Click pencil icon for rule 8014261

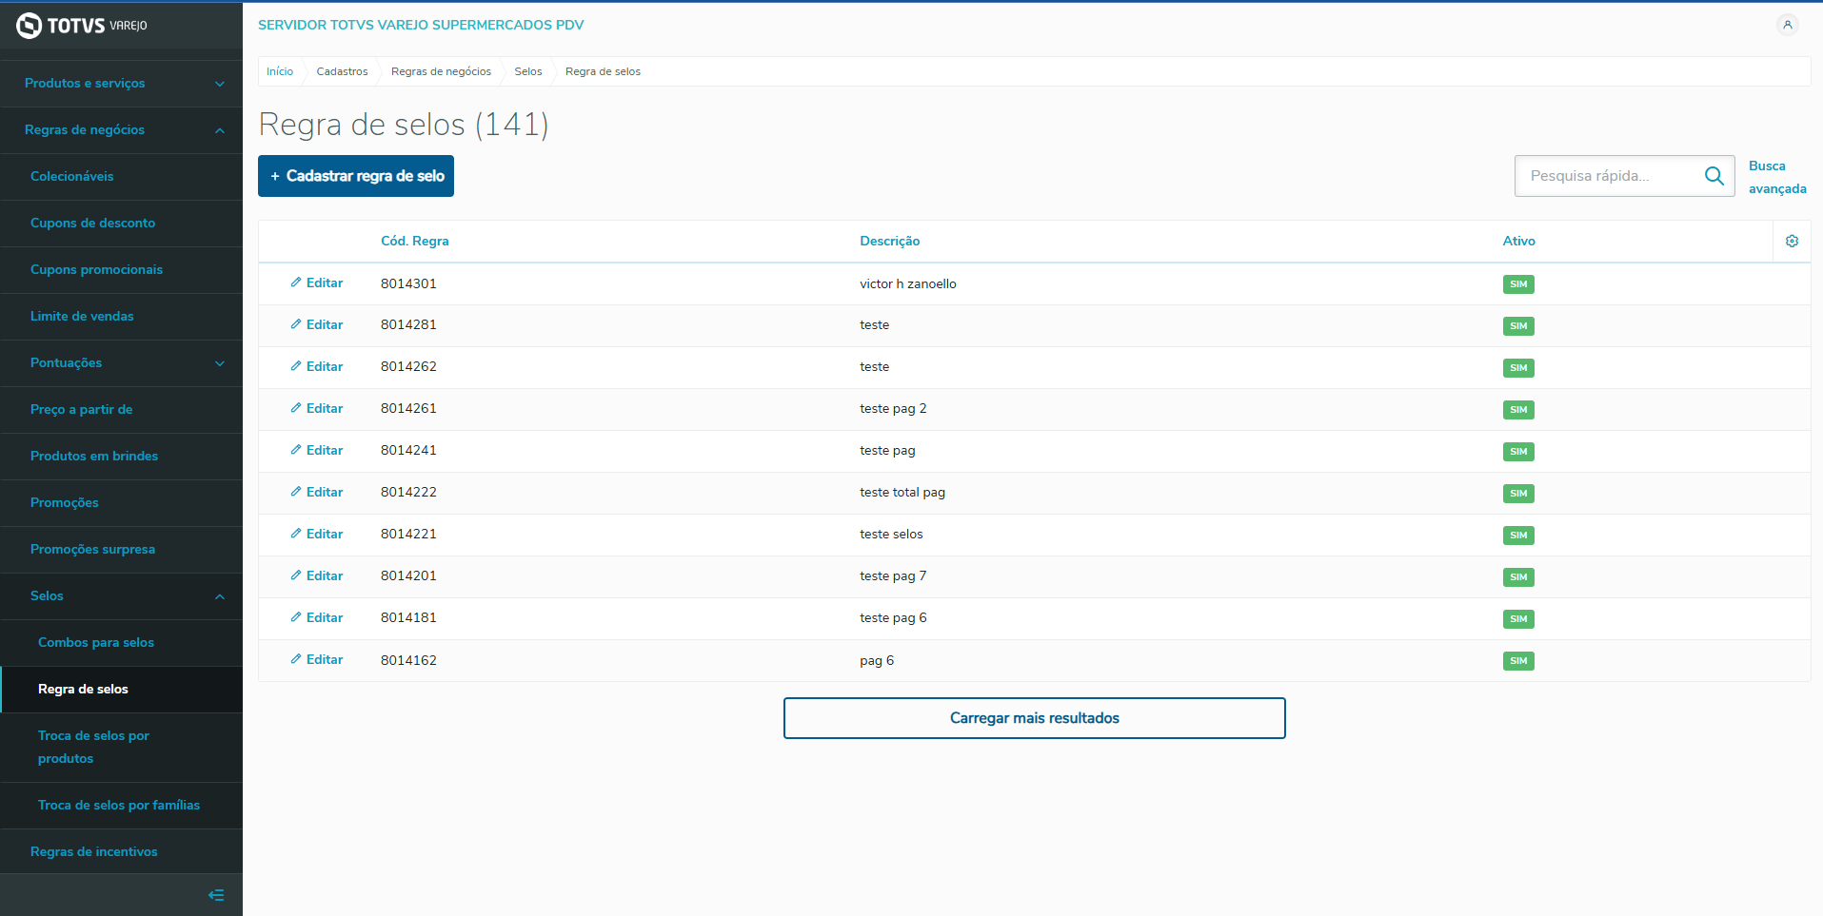[296, 408]
